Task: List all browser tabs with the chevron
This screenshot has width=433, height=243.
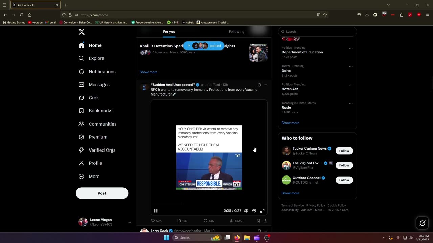Action: (x=388, y=5)
